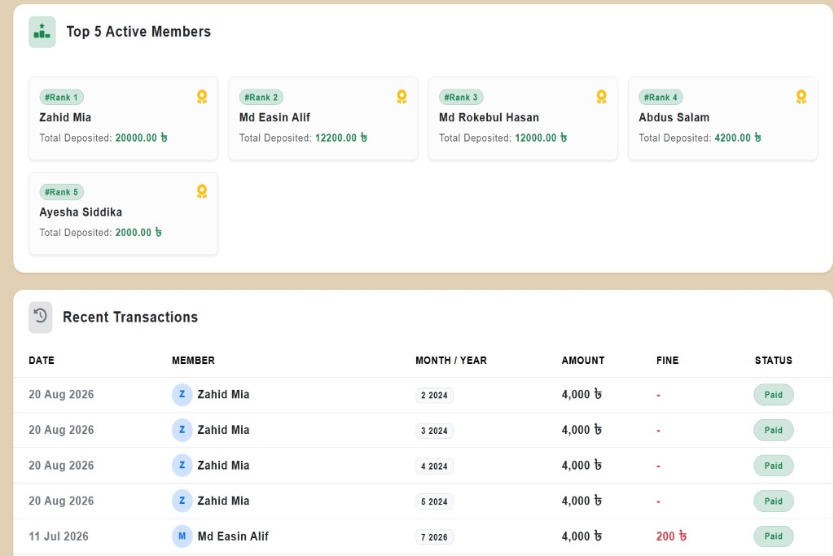
Task: Click the medal icon on Md Easin Alif card
Action: (402, 97)
